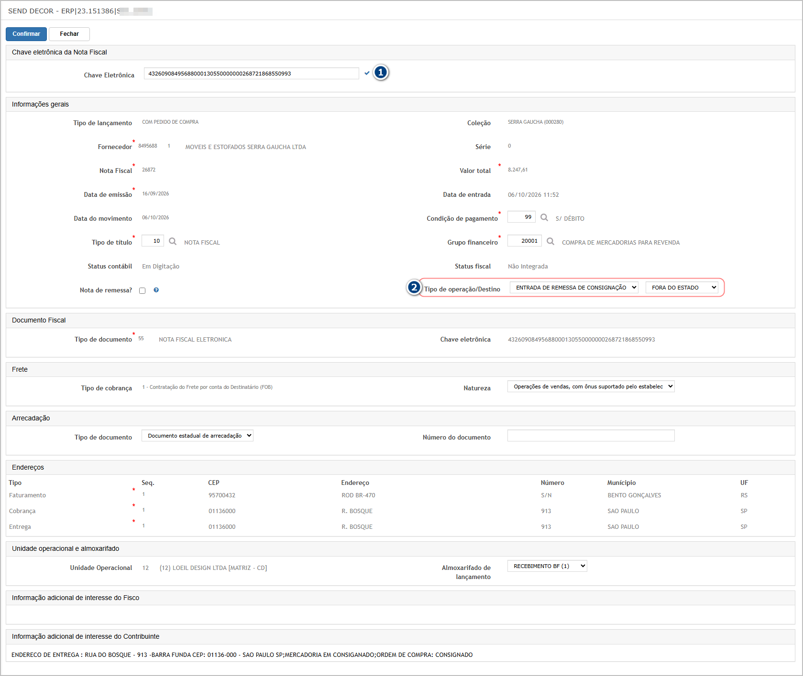The height and width of the screenshot is (676, 803).
Task: Open search for Tipo de título
Action: tap(173, 241)
